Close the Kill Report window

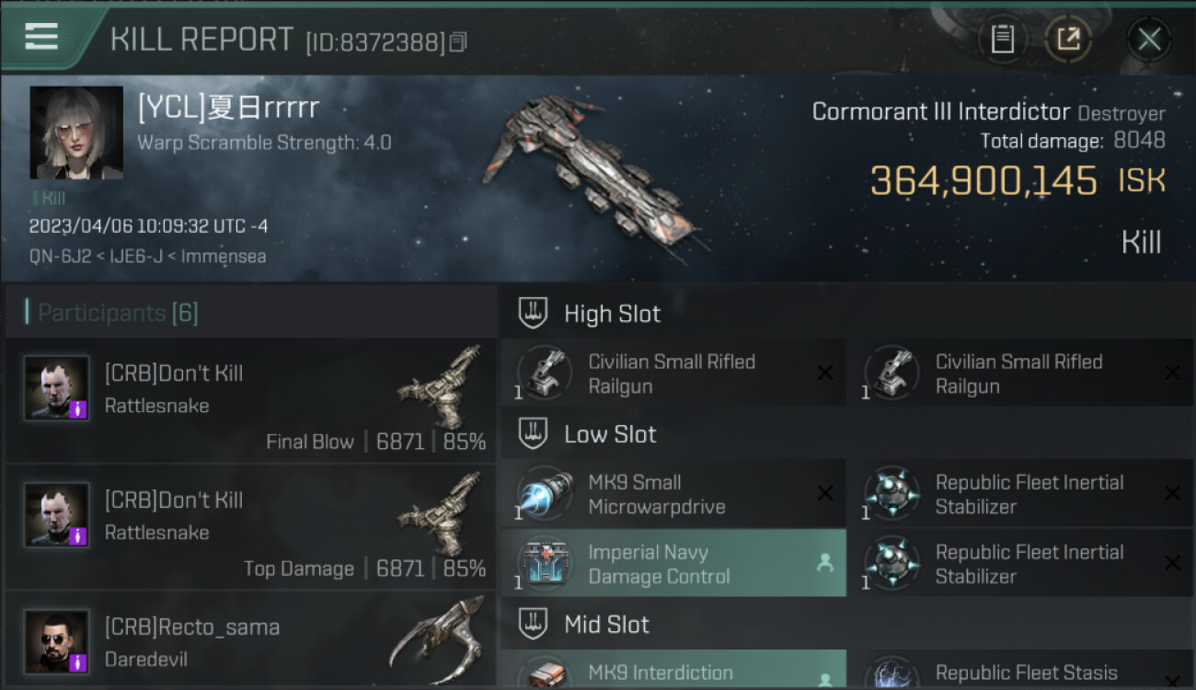[1149, 39]
